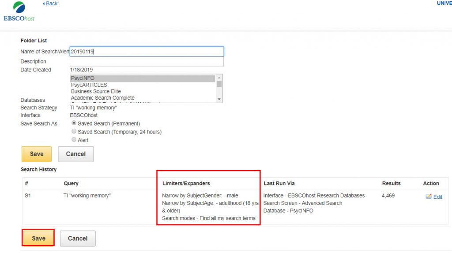452x253 pixels.
Task: Click "Database - PsycINFO" text in Last Run Via
Action: pyautogui.click(x=288, y=210)
